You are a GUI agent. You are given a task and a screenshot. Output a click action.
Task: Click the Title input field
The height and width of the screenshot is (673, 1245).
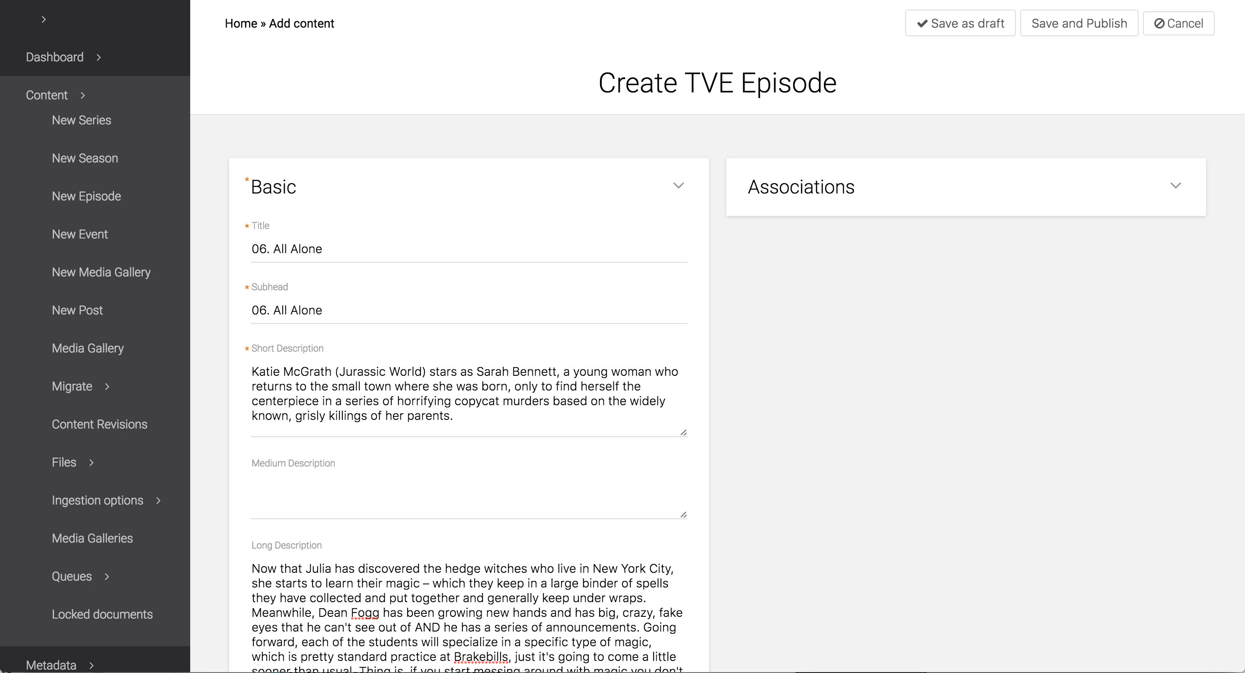(468, 249)
